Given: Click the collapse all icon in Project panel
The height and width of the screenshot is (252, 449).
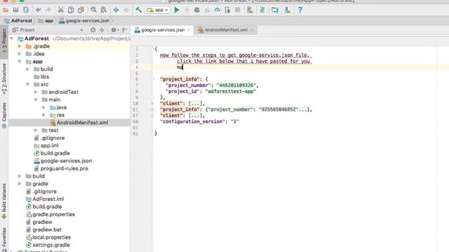Looking at the screenshot, I should tap(102, 29).
